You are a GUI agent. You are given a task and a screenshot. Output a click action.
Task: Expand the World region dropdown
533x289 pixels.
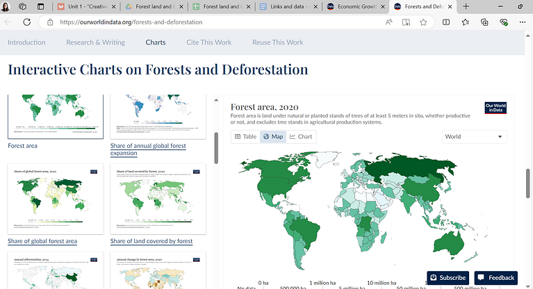[474, 137]
